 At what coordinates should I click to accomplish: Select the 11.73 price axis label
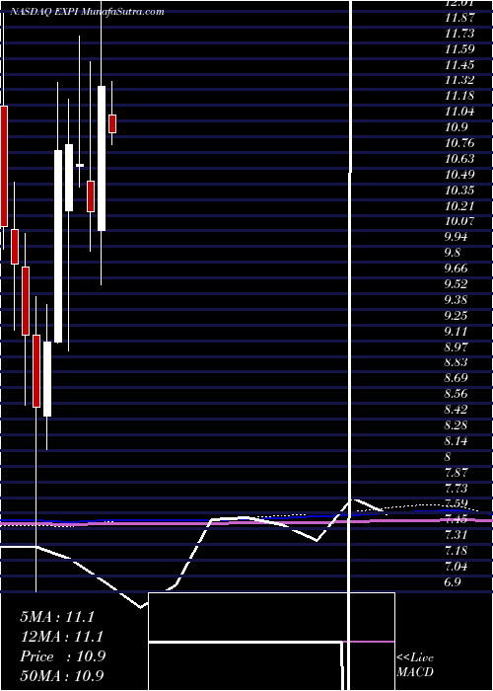tap(459, 33)
